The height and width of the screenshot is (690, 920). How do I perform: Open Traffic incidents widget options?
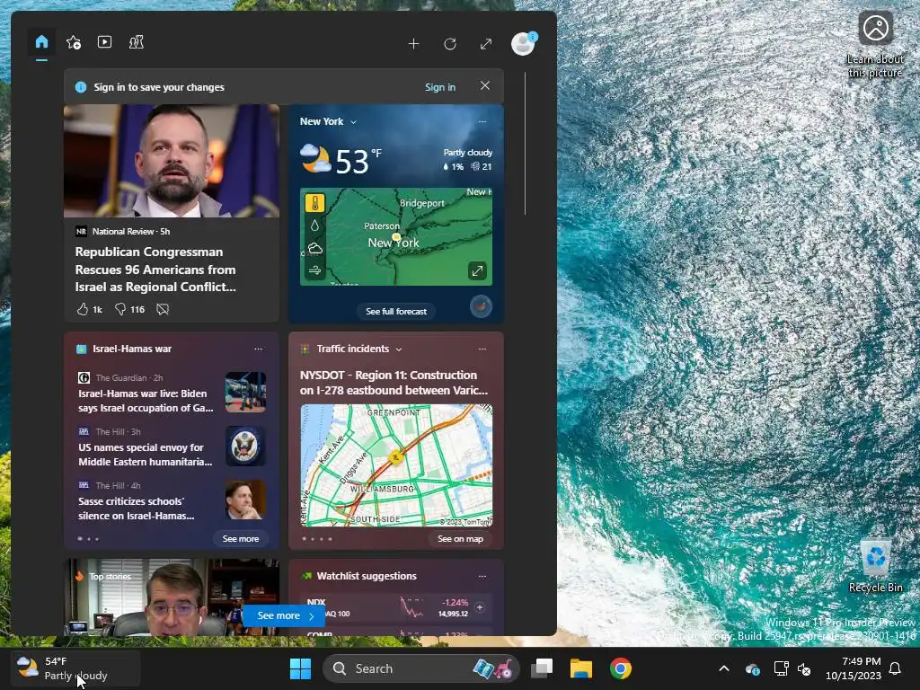482,349
